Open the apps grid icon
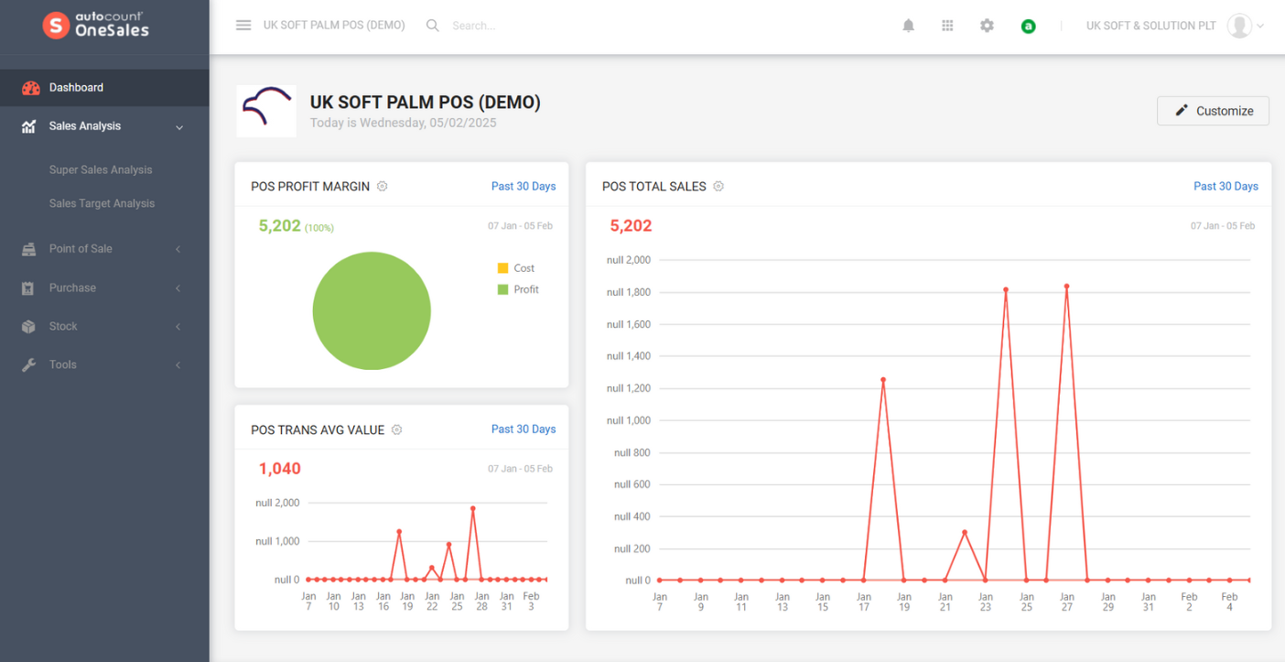This screenshot has height=662, width=1285. (x=947, y=26)
